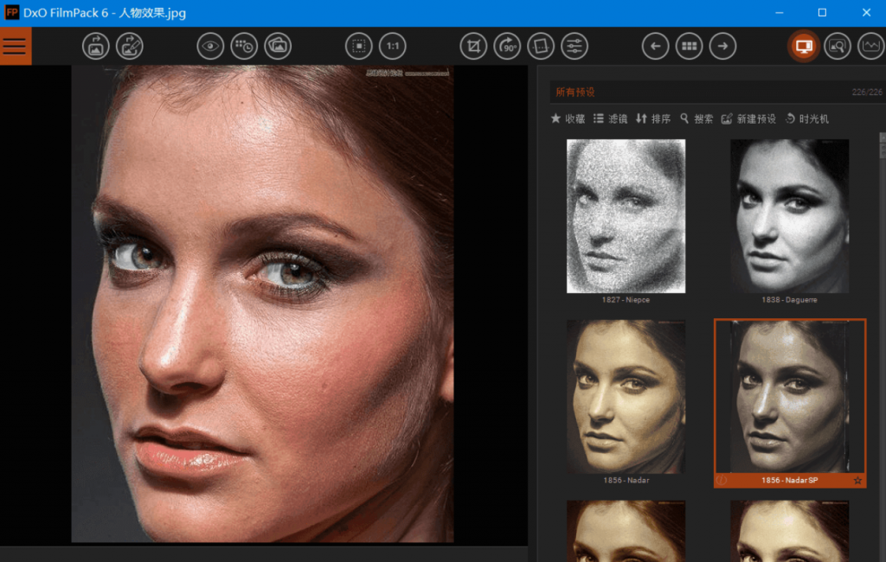Favorite the 1856 - Nadar SP star
This screenshot has width=886, height=562.
(857, 481)
